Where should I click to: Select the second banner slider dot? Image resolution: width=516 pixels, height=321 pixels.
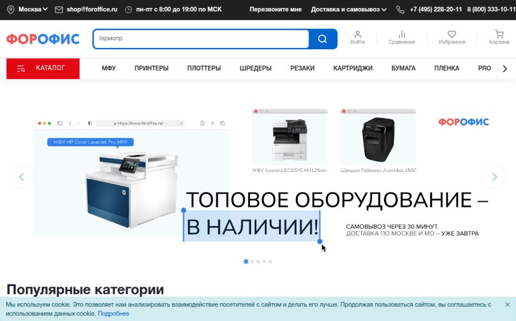coord(252,261)
